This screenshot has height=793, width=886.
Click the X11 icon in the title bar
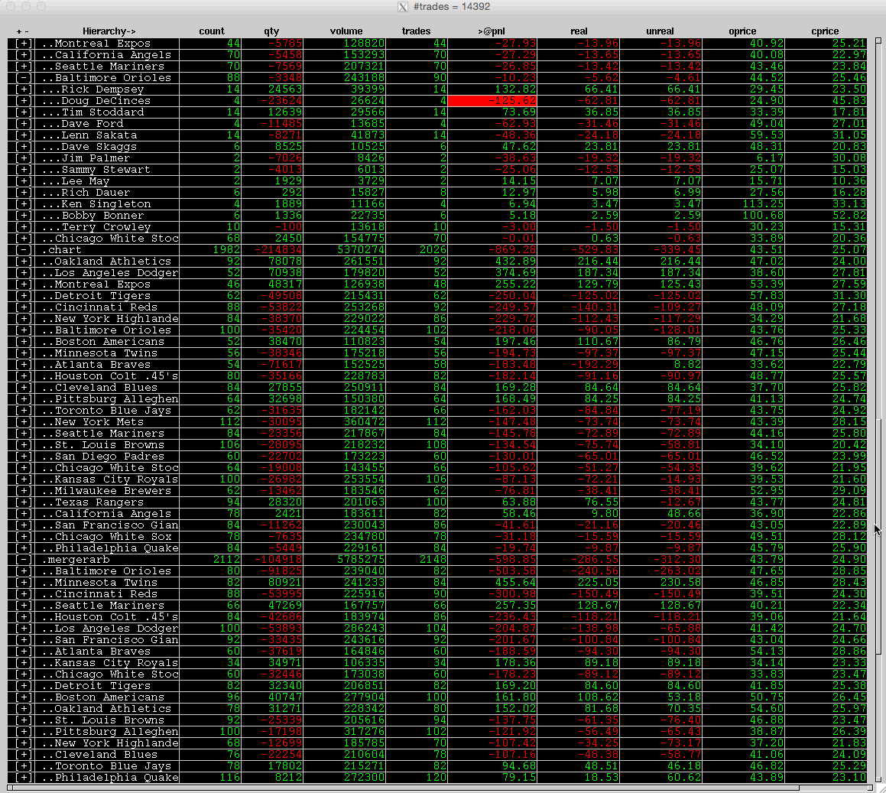[403, 7]
